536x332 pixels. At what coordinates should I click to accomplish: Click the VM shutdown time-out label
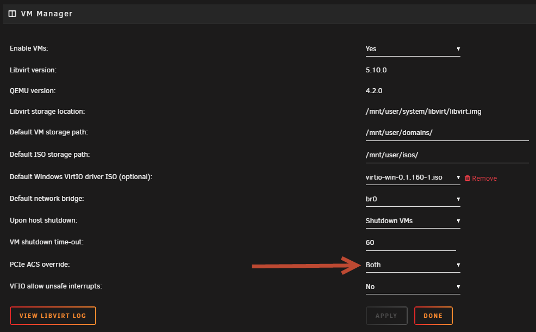click(x=47, y=242)
